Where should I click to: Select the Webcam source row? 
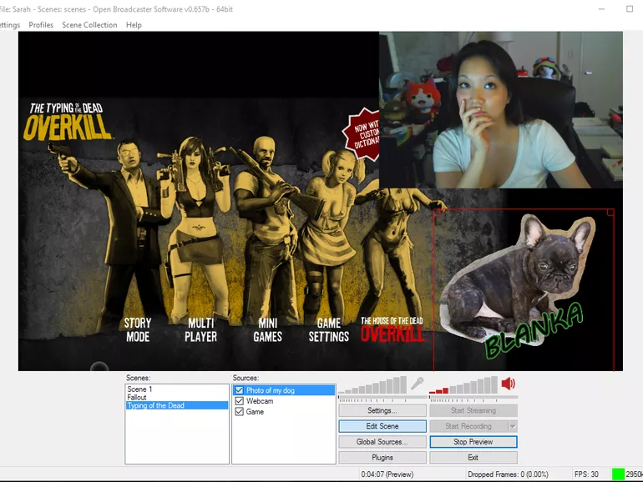(284, 401)
